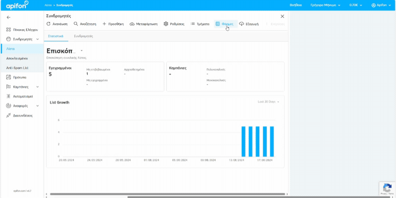Expand Συνδρομητές sidebar menu chevron
The image size is (396, 198).
pos(38,39)
